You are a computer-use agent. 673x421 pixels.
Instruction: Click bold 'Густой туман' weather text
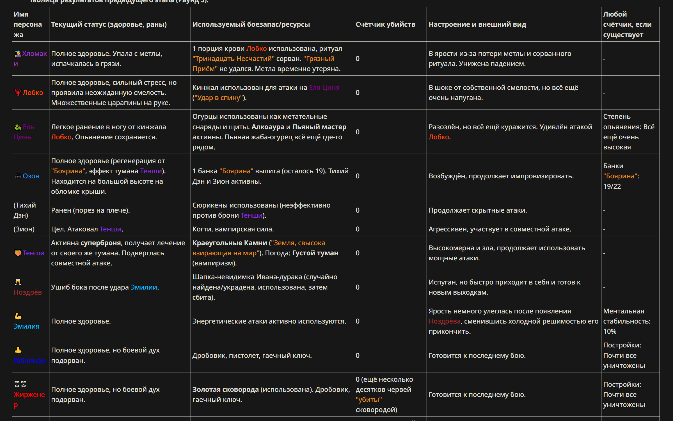(315, 253)
